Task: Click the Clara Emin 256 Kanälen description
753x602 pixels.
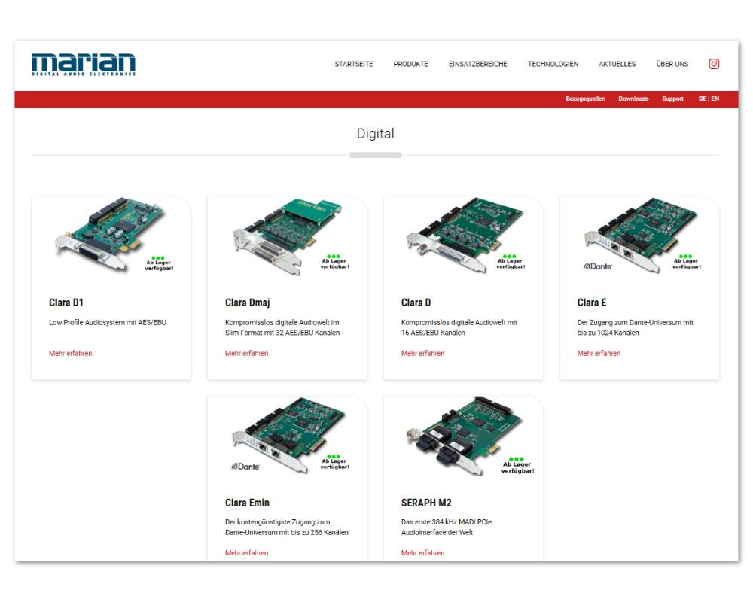Action: [x=287, y=527]
